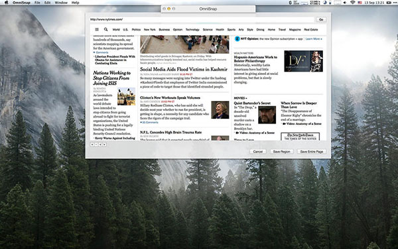The height and width of the screenshot is (249, 398).
Task: Open the OmniSnap menu
Action: [21, 3]
